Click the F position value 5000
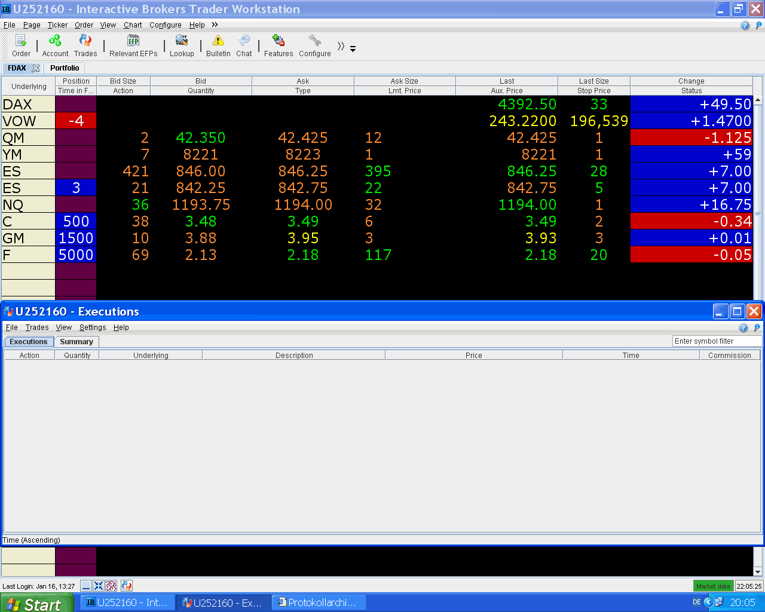 click(76, 255)
